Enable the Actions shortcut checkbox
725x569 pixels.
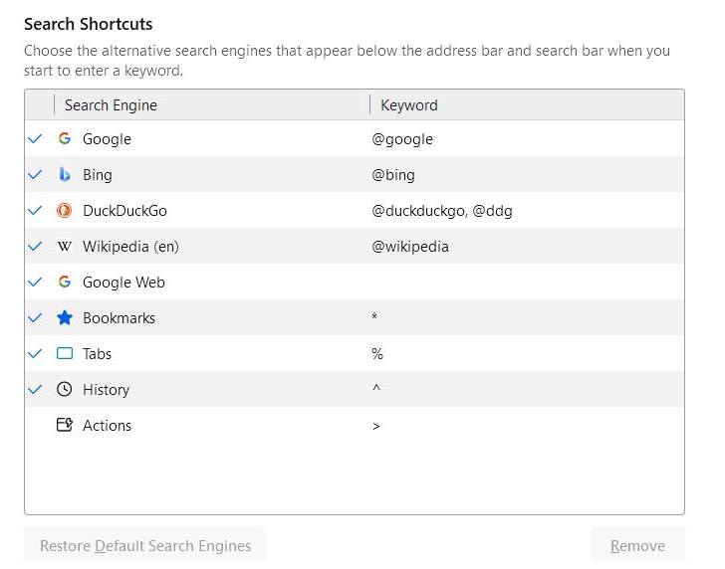click(35, 425)
